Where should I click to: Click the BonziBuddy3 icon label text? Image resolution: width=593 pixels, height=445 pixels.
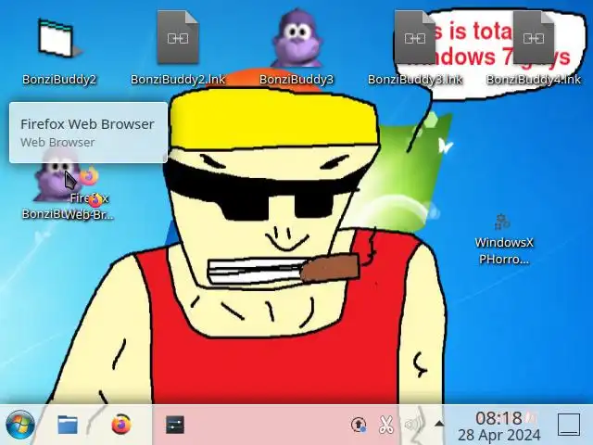(x=296, y=80)
